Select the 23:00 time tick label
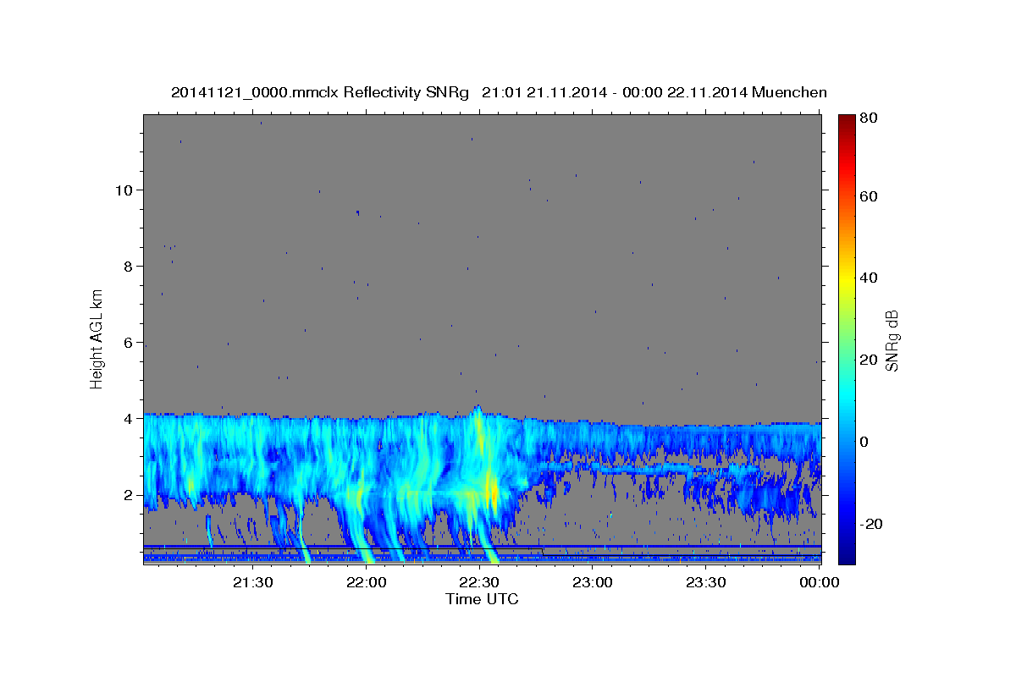This screenshot has width=1016, height=677. [x=593, y=582]
